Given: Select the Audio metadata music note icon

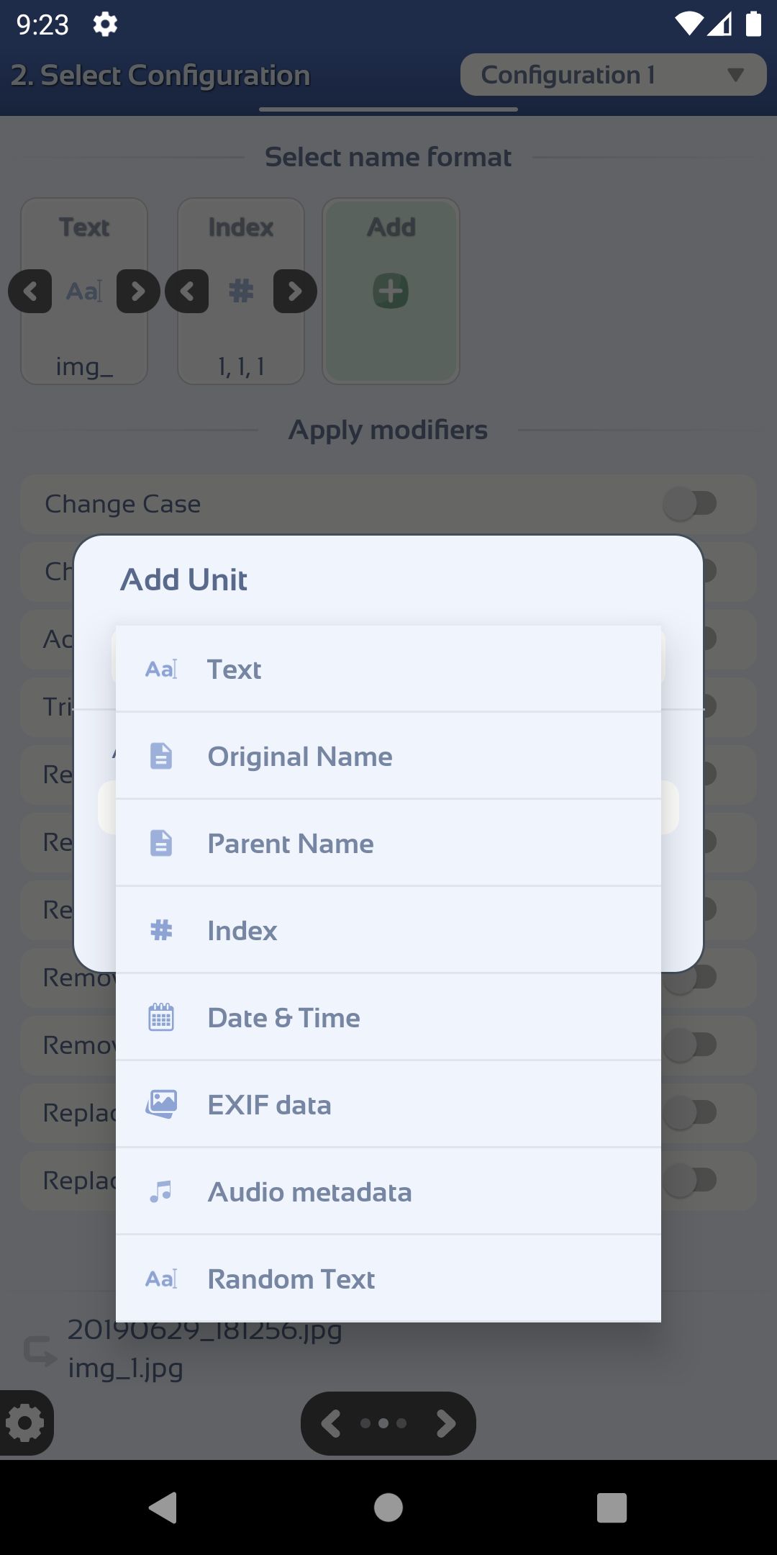Looking at the screenshot, I should coord(161,1191).
